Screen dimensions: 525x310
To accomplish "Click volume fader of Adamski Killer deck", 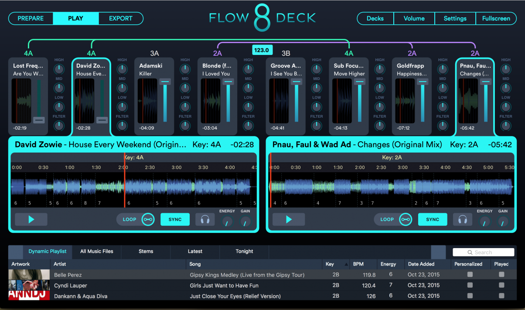I will tap(165, 82).
